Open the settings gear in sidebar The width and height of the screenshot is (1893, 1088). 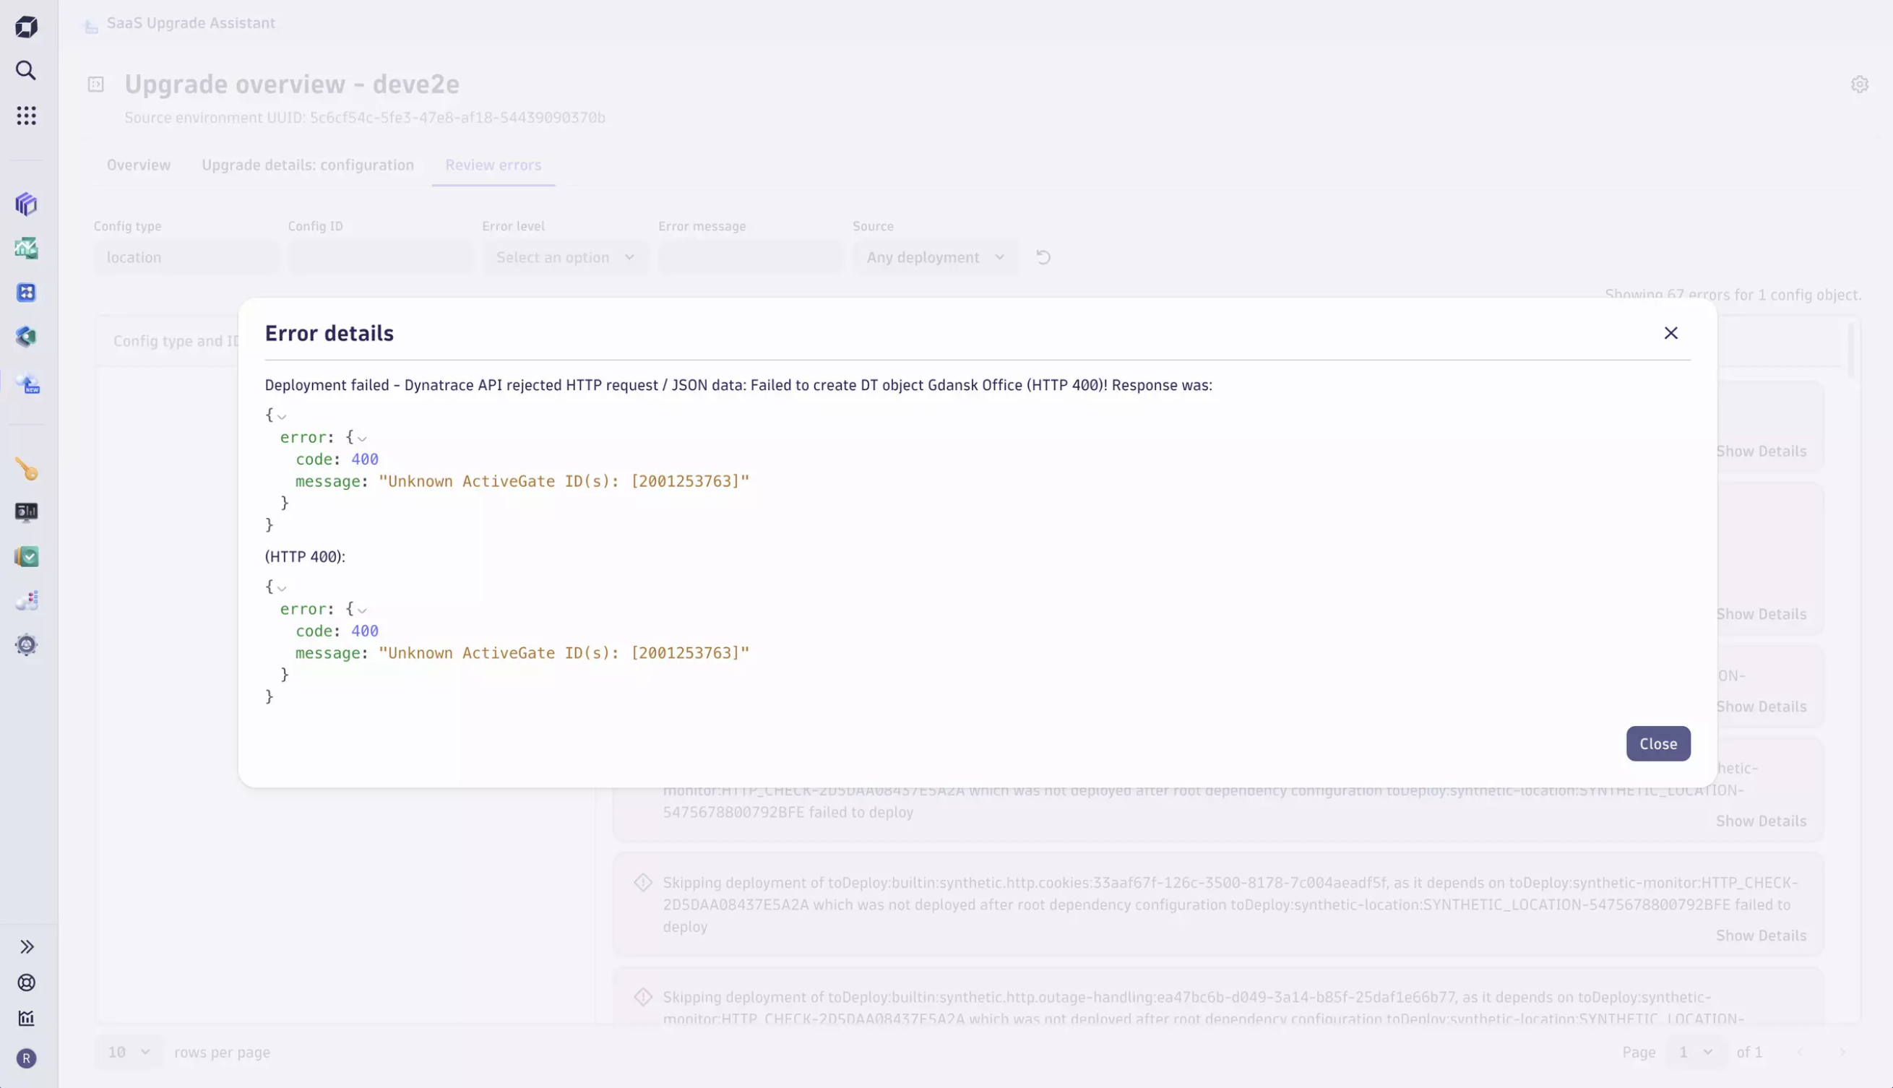(26, 644)
